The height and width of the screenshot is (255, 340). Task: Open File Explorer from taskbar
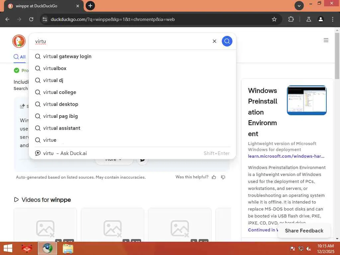[68, 248]
